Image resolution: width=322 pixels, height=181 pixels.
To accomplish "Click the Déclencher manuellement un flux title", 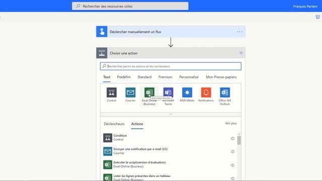I will 135,32.
